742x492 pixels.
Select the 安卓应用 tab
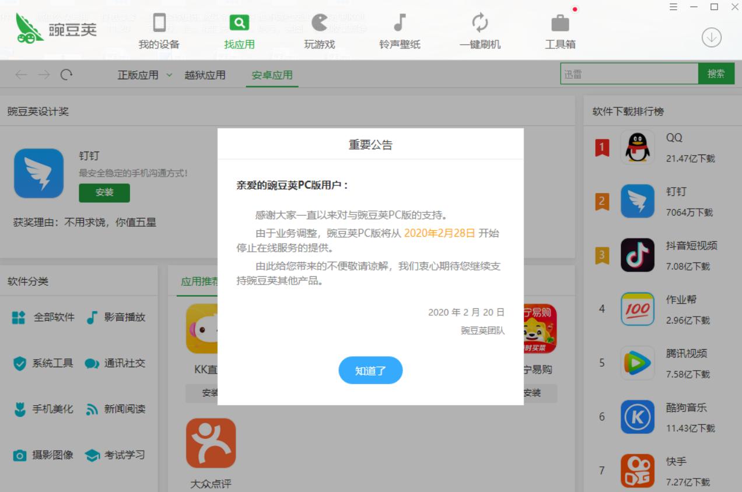click(x=271, y=75)
